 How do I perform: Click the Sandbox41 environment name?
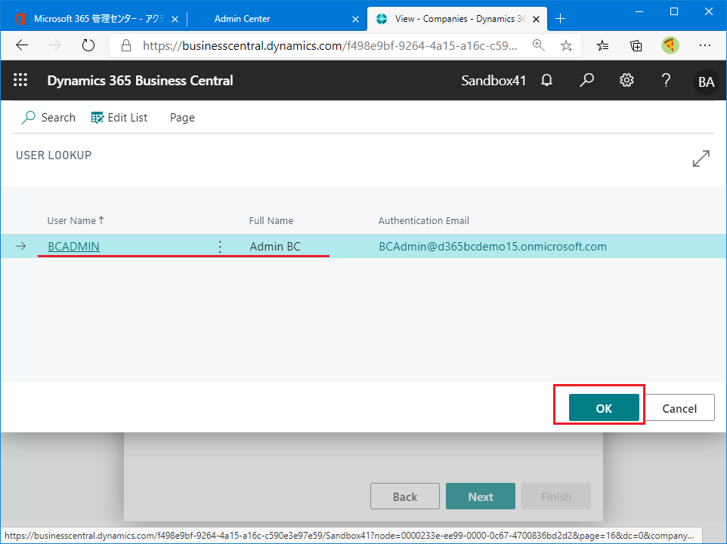[493, 80]
